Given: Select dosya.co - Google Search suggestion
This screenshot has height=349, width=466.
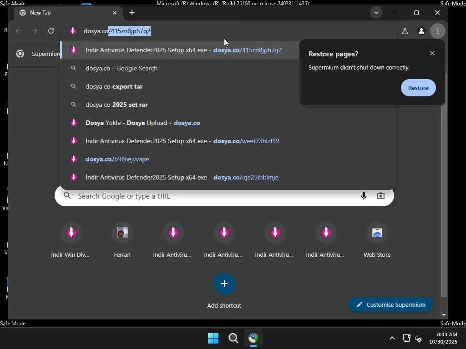Looking at the screenshot, I should 180,68.
